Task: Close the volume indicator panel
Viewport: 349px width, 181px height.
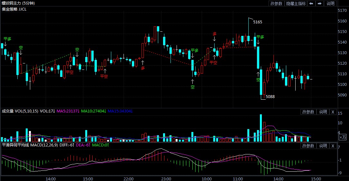Action: click(x=333, y=112)
